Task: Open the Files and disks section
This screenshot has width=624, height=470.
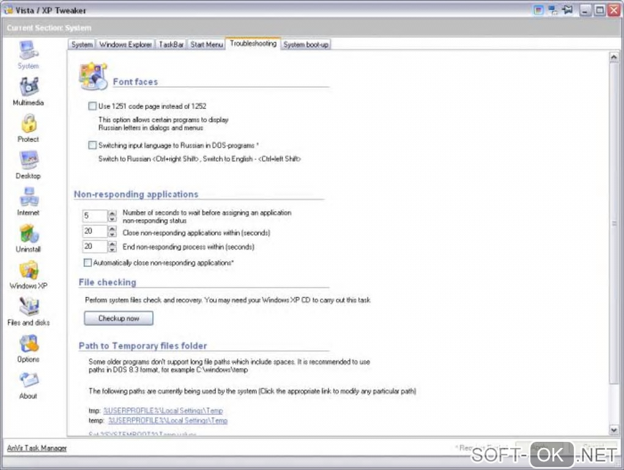Action: coord(28,311)
